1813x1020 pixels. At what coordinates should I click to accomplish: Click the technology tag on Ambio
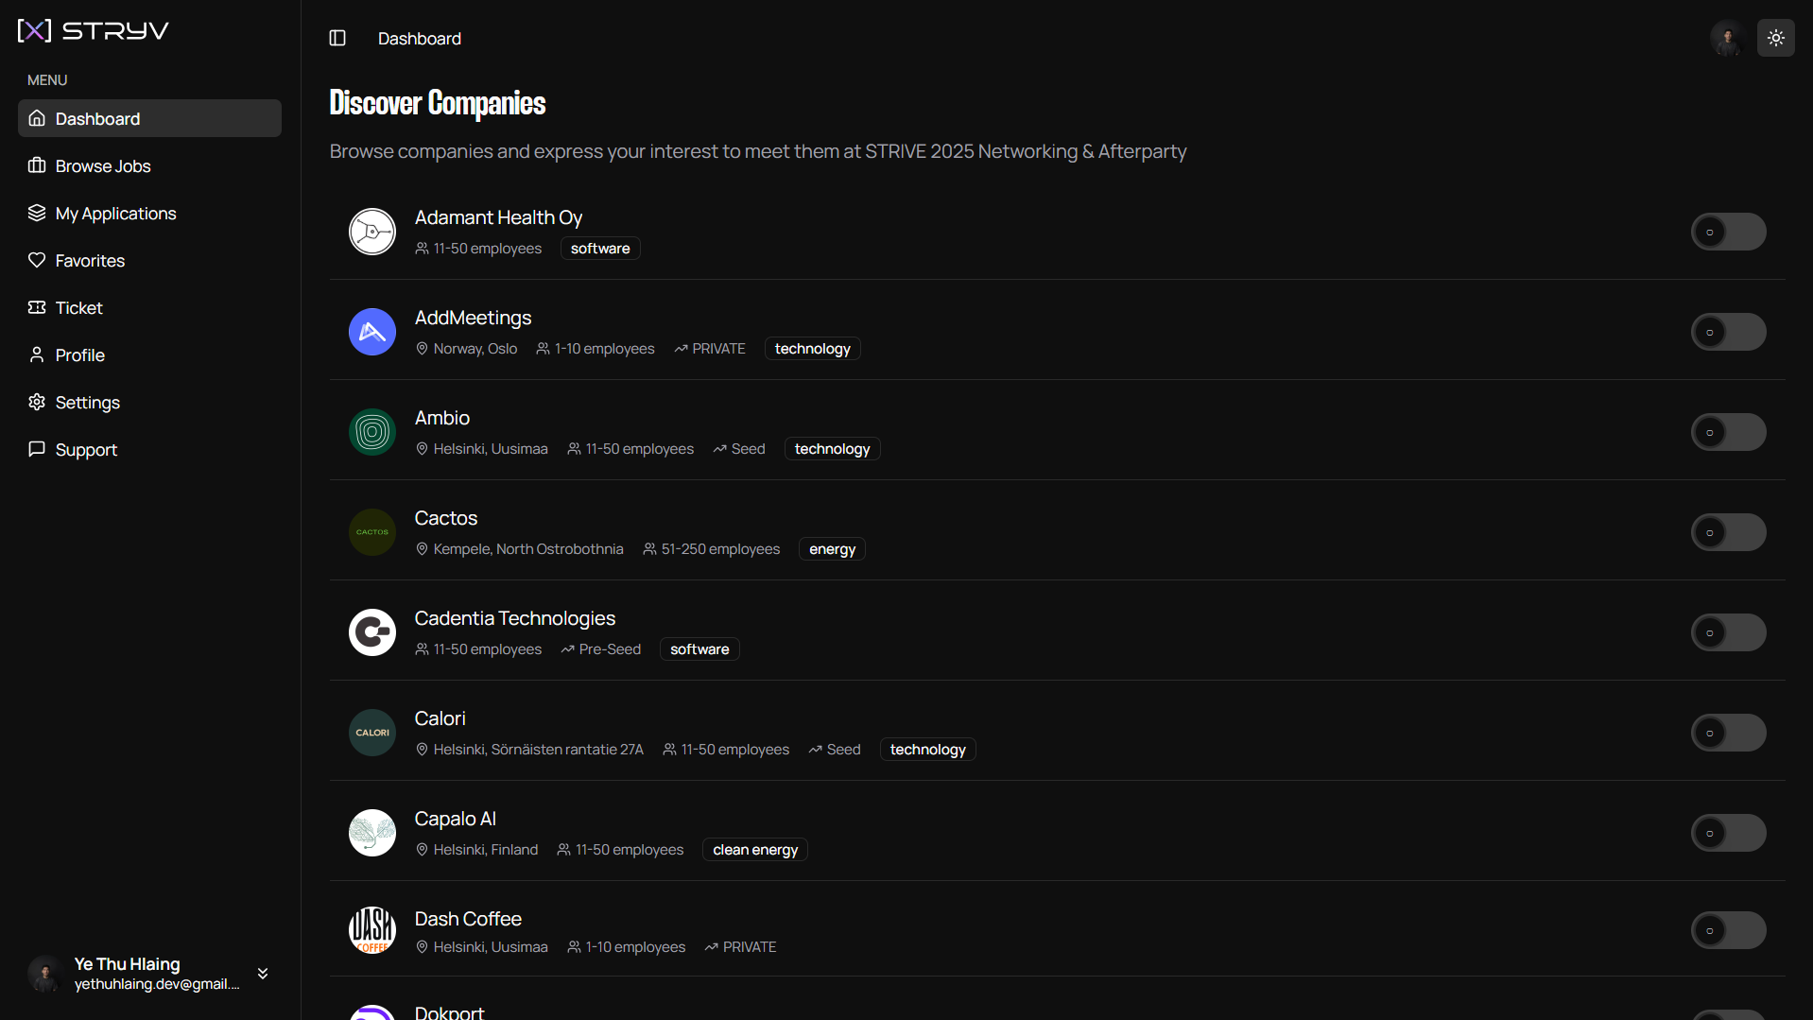pos(833,449)
